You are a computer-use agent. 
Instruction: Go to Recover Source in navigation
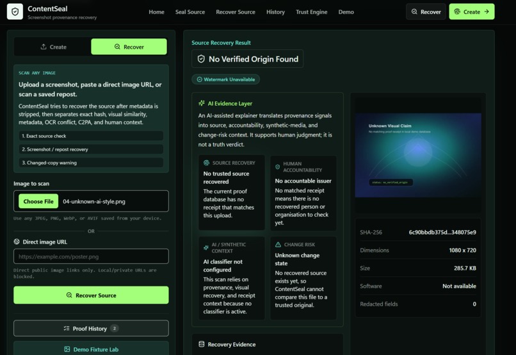[236, 12]
